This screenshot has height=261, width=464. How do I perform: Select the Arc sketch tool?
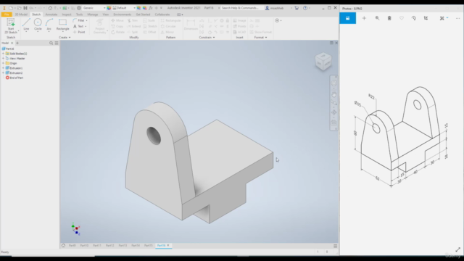(x=49, y=25)
